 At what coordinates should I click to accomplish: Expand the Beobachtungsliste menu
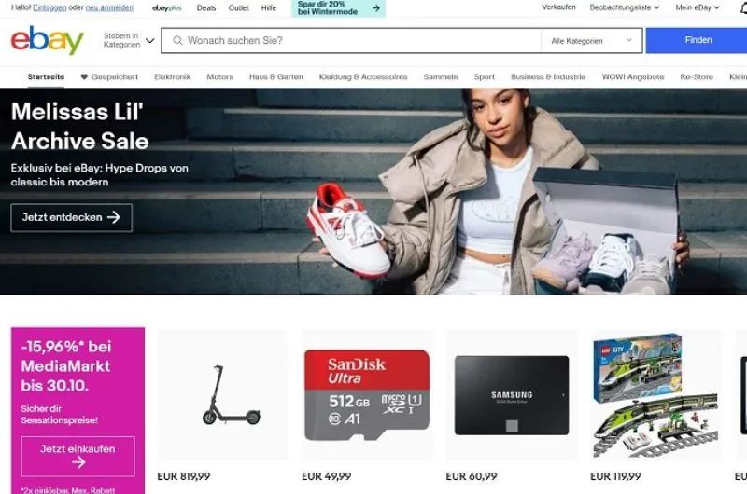click(x=624, y=7)
